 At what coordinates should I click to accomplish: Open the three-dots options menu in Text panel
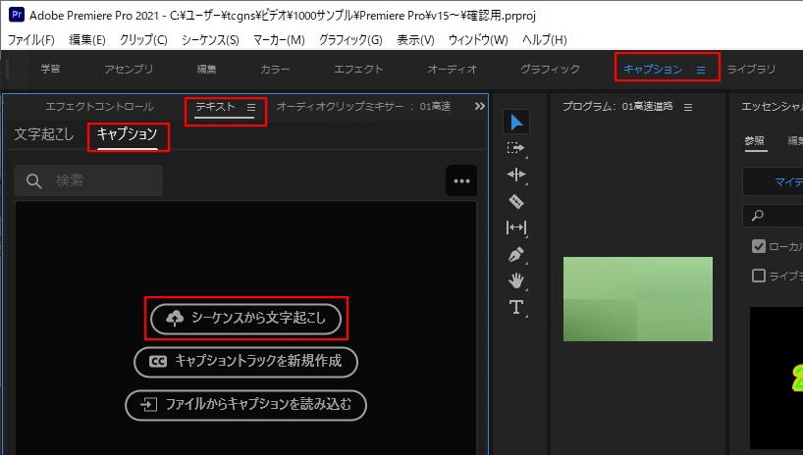tap(461, 180)
